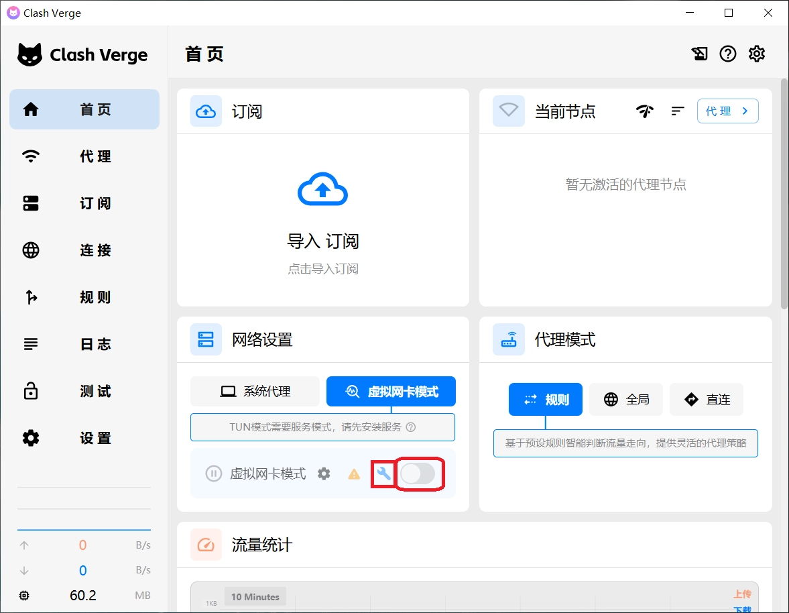The image size is (789, 613).
Task: Select 直连 direct proxy mode
Action: (707, 400)
